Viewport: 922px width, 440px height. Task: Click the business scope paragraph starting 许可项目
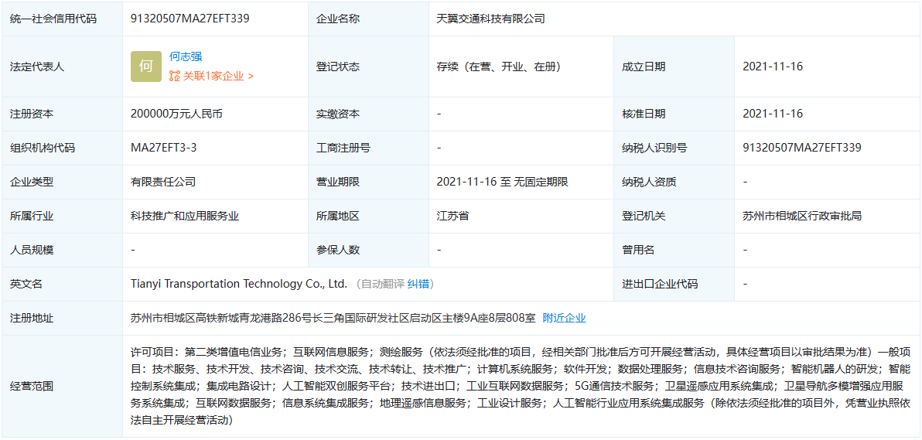tap(521, 387)
